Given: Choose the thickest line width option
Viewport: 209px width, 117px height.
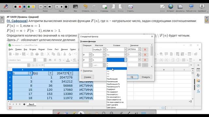Looking at the screenshot, I should point(50,6).
